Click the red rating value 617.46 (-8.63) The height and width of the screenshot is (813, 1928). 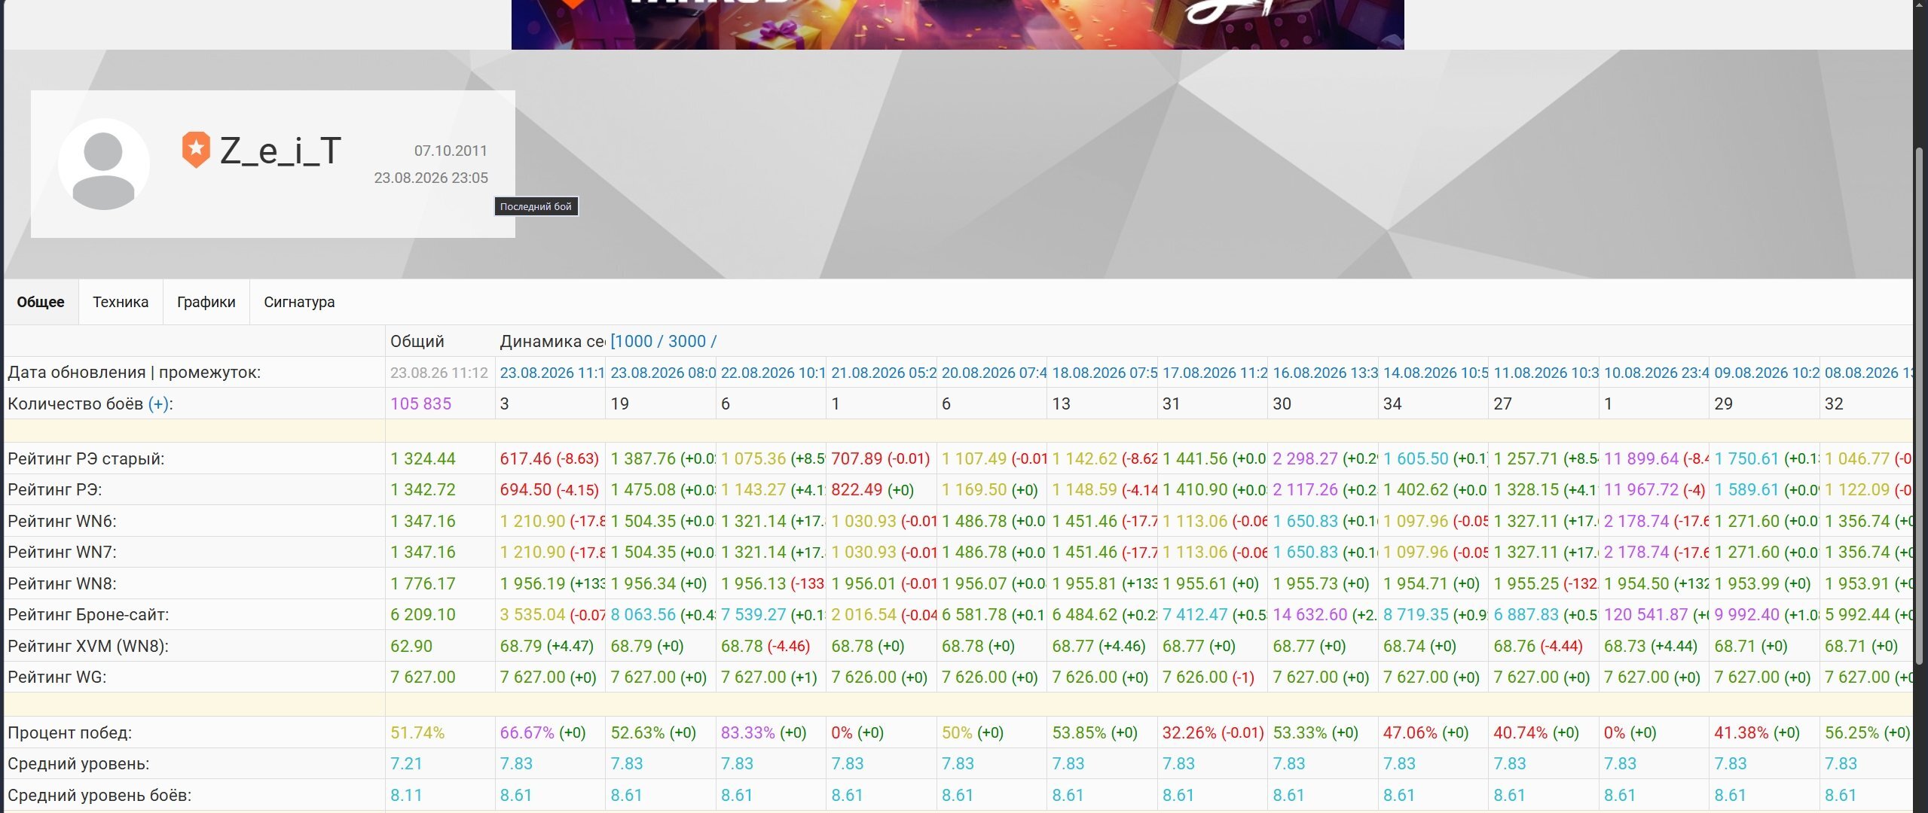tap(549, 458)
